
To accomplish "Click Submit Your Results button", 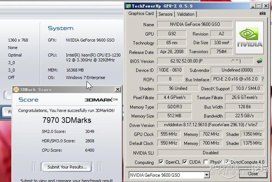I will click(67, 167).
